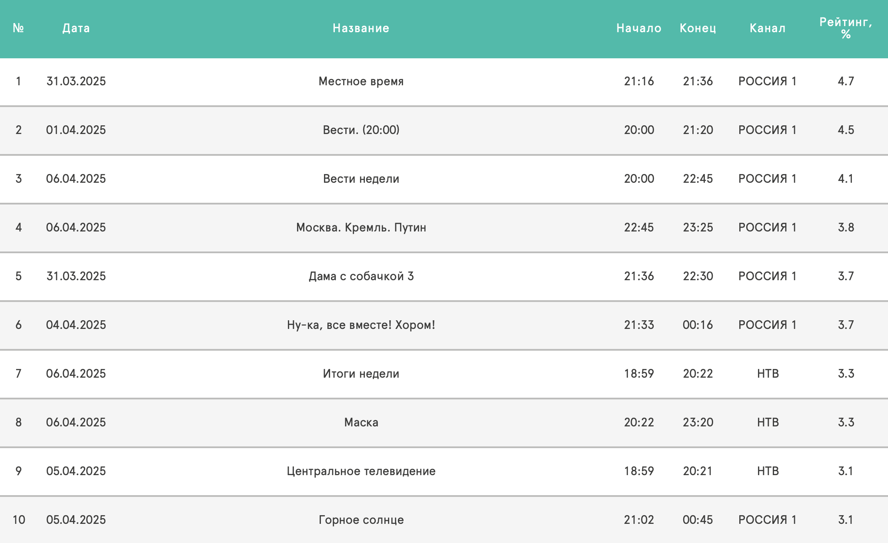Click channel РОССИЯ 1 in the Горное солнце row
Image resolution: width=888 pixels, height=543 pixels.
[x=768, y=520]
